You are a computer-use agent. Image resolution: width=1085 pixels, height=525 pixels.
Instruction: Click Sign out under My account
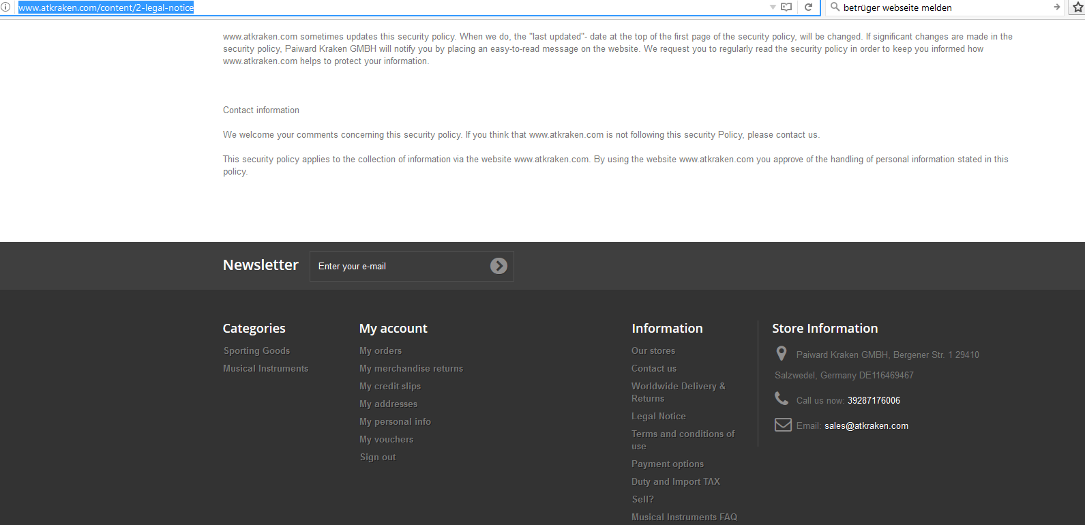pos(378,457)
